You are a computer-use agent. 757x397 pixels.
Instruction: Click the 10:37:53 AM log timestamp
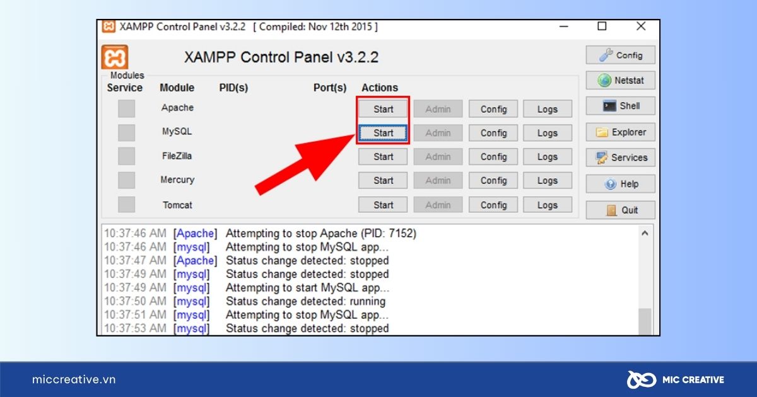pyautogui.click(x=135, y=328)
